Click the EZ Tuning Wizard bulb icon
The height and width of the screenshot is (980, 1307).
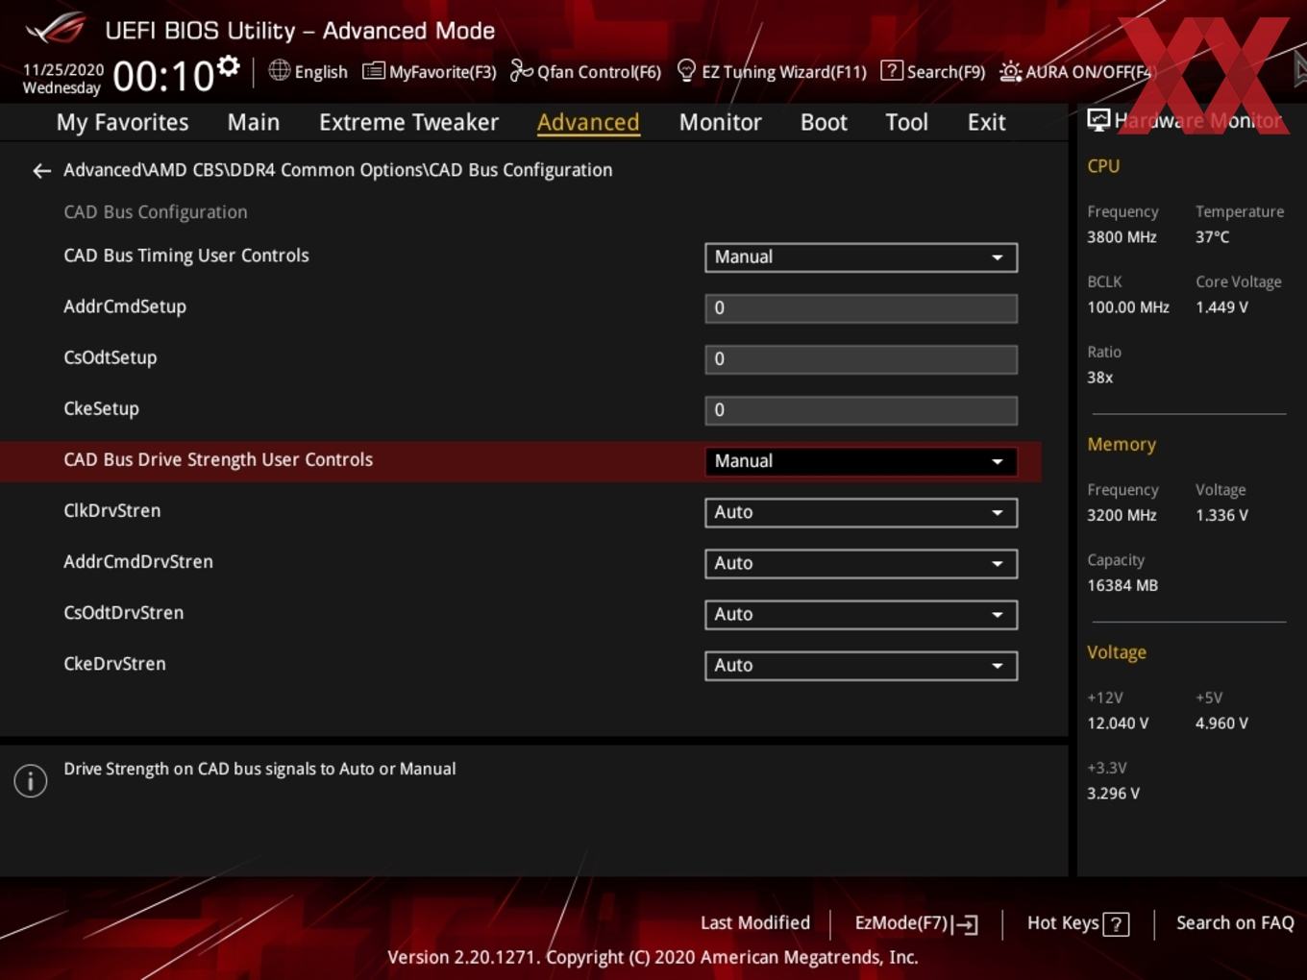[686, 70]
